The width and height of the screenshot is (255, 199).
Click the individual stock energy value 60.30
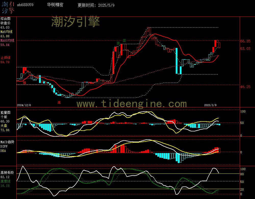5,121
